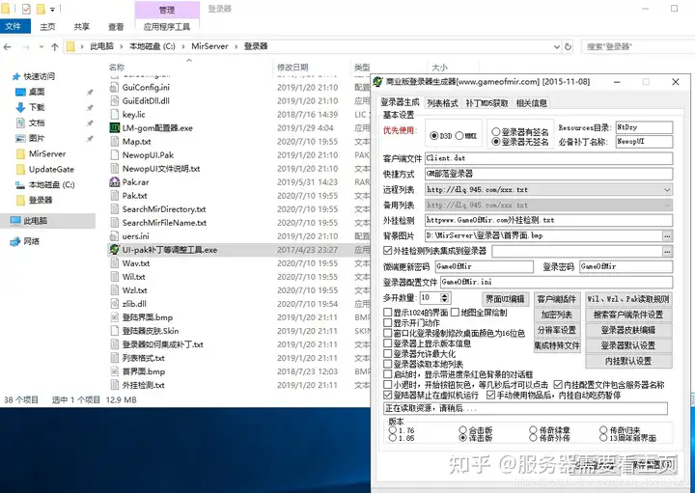Click the 下载 downloads arrow icon
This screenshot has width=695, height=493.
coord(20,107)
